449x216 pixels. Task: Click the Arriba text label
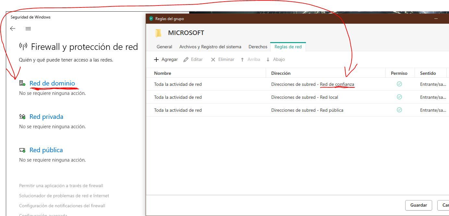coord(254,60)
